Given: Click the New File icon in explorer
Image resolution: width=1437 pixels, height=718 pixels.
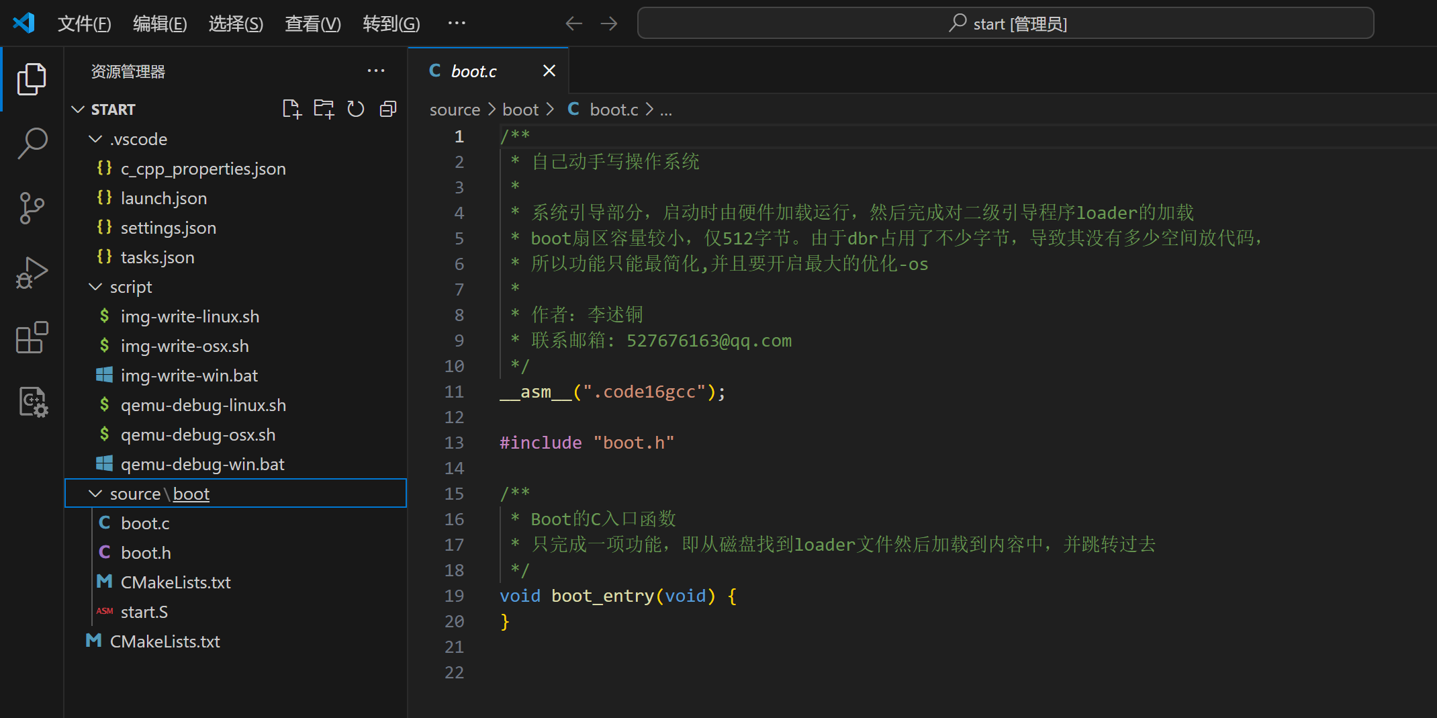Looking at the screenshot, I should click(291, 109).
